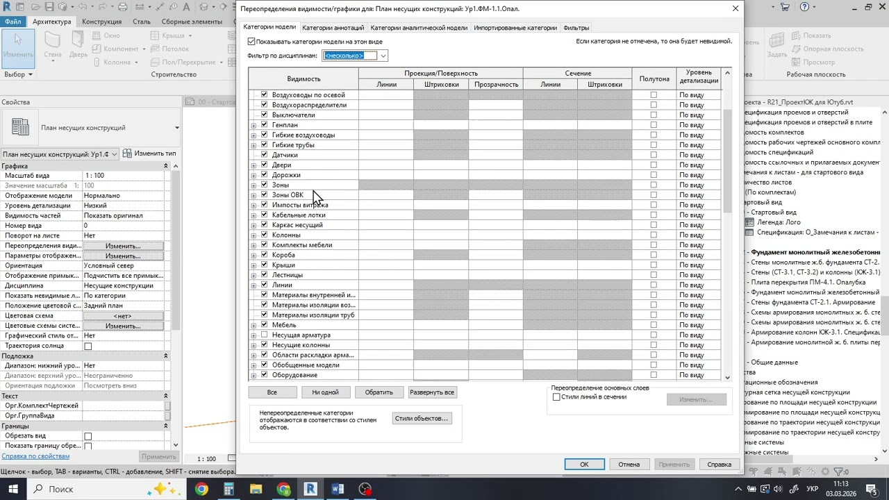
Task: Tick the 'Траектория солнца' property checkbox
Action: tap(88, 346)
